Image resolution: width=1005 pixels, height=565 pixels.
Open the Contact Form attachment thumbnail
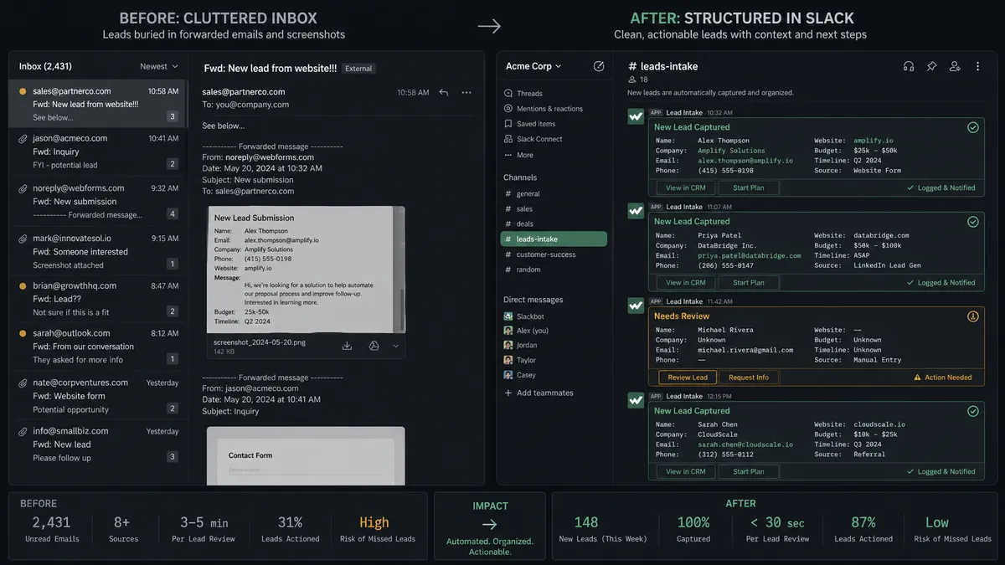tap(306, 455)
